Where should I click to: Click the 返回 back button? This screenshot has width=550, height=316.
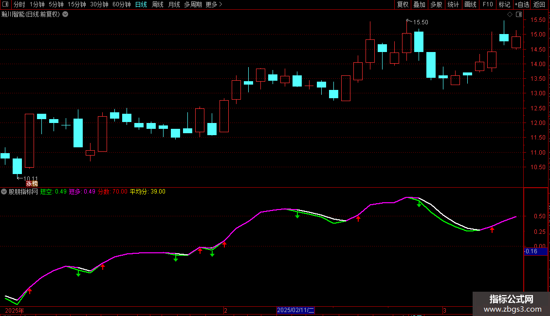click(539, 4)
